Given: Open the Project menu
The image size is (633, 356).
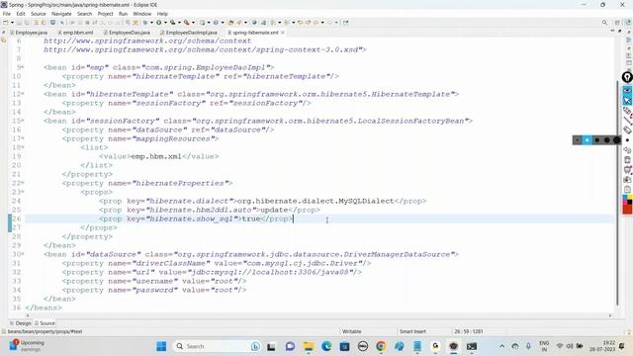Looking at the screenshot, I should (106, 14).
